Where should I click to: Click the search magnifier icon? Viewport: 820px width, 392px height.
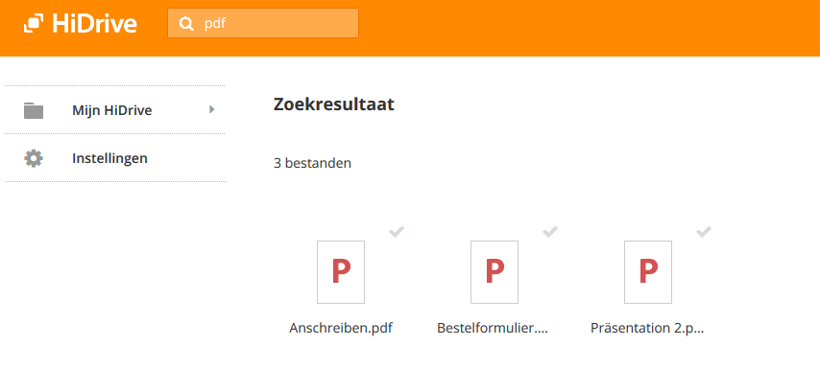[186, 24]
